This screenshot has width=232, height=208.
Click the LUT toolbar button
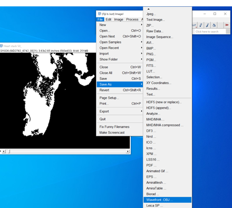[x=195, y=25]
